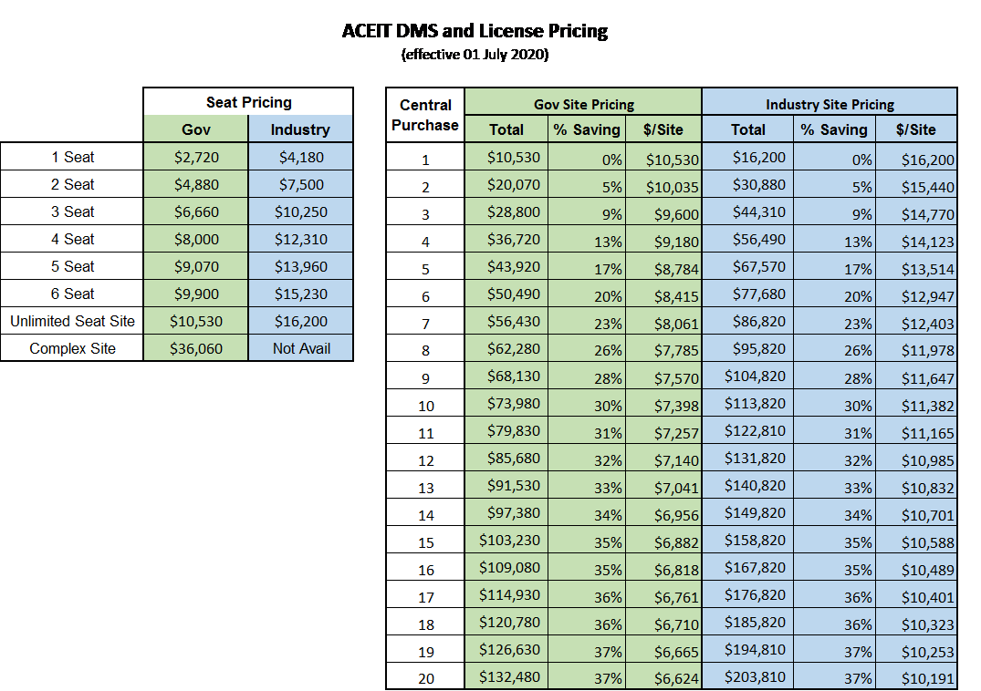Image resolution: width=981 pixels, height=691 pixels.
Task: Select the Unlimited Seat Site row label
Action: pyautogui.click(x=71, y=320)
